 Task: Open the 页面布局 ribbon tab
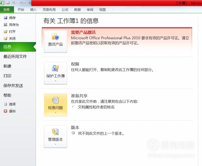tap(49, 10)
